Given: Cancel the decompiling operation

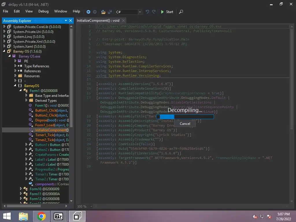Looking at the screenshot, I should (185, 124).
